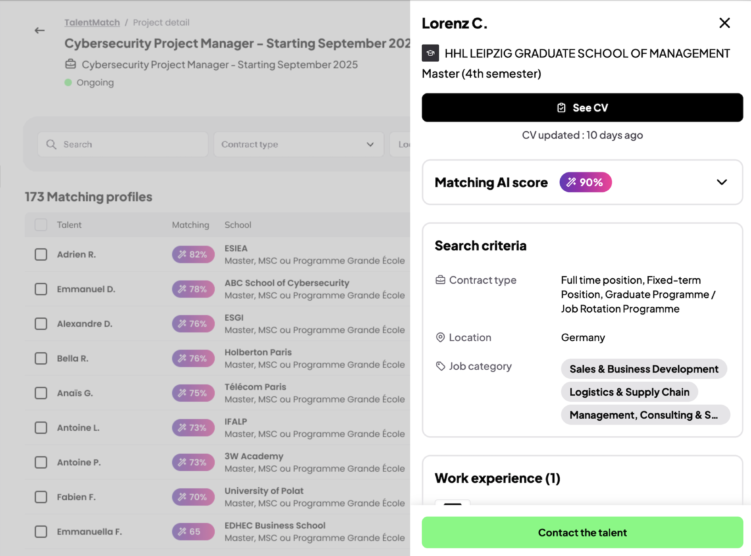This screenshot has width=751, height=556.
Task: Open the Contract type dropdown
Action: coord(298,144)
